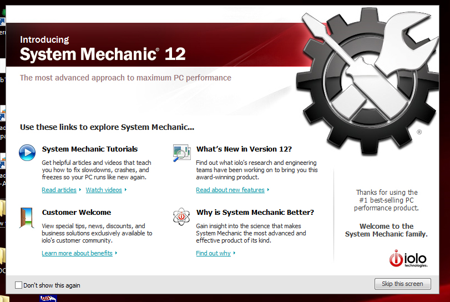450x302 pixels.
Task: Click the blue play tutorials icon
Action: pyautogui.click(x=27, y=153)
